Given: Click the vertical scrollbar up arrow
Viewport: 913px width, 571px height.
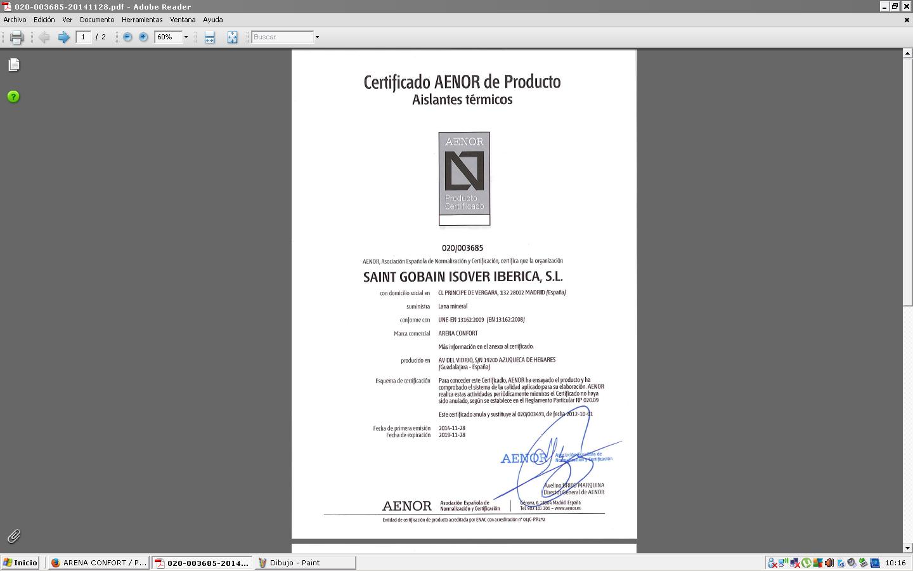Looking at the screenshot, I should [x=907, y=53].
